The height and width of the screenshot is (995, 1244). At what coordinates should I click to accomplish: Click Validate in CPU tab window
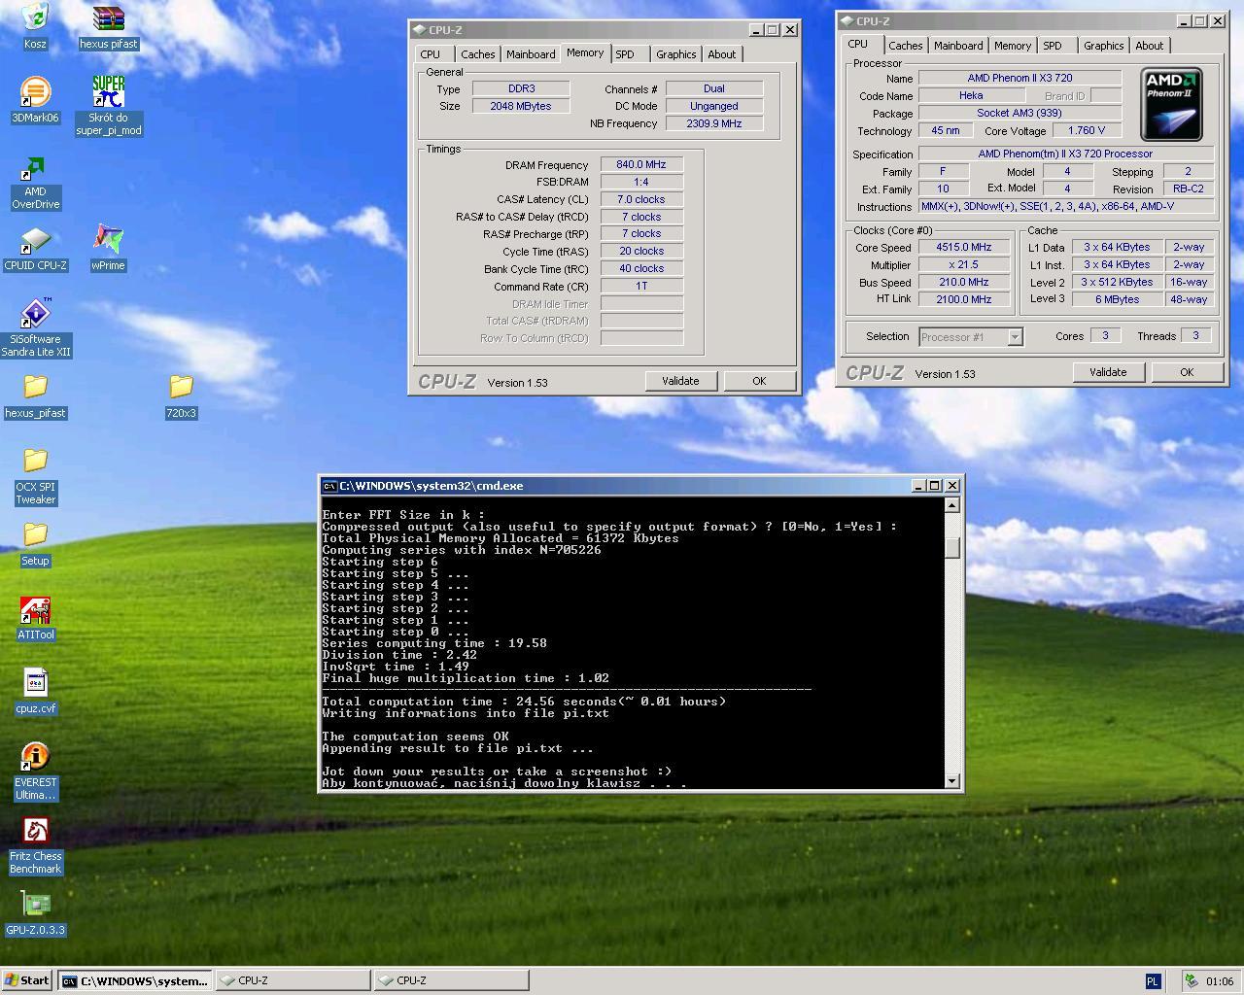point(1108,372)
